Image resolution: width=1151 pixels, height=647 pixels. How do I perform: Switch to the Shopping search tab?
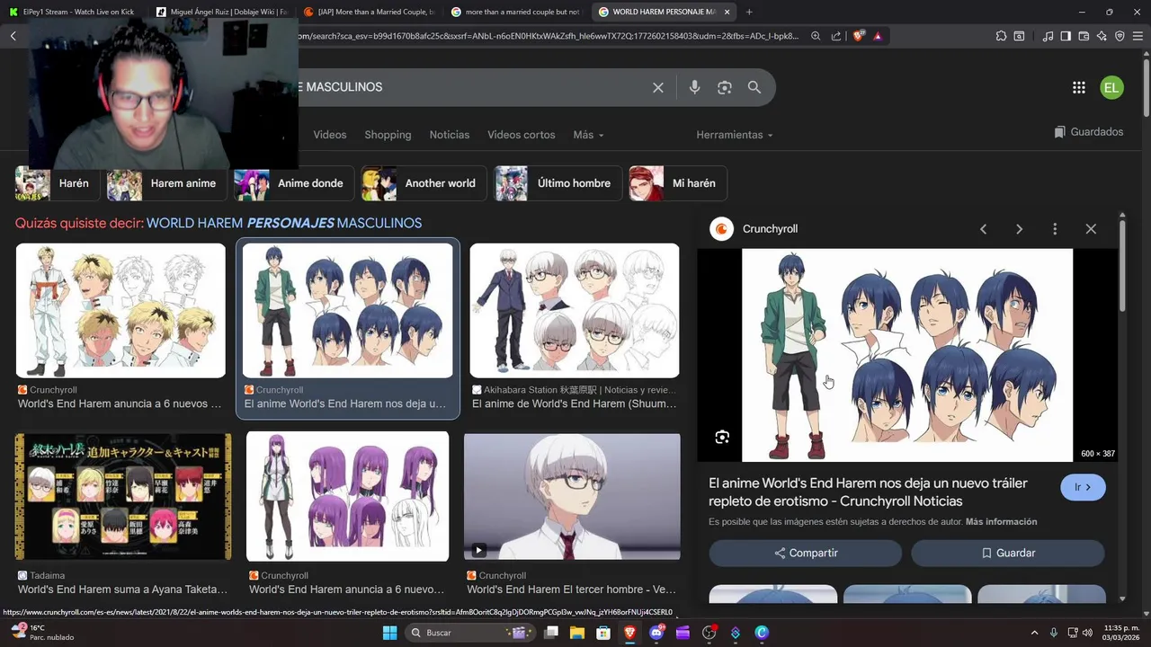(388, 135)
